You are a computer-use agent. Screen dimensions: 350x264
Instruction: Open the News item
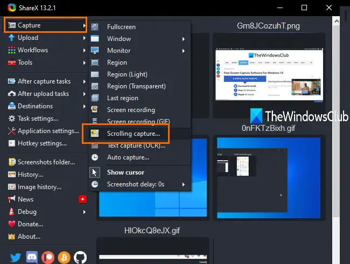click(x=47, y=199)
